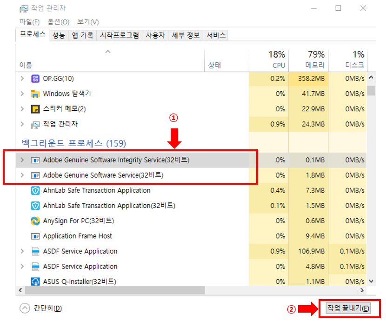This screenshot has height=321, width=386.
Task: Click the Adobe Genuine Software Service(32비트) icon
Action: click(35, 175)
